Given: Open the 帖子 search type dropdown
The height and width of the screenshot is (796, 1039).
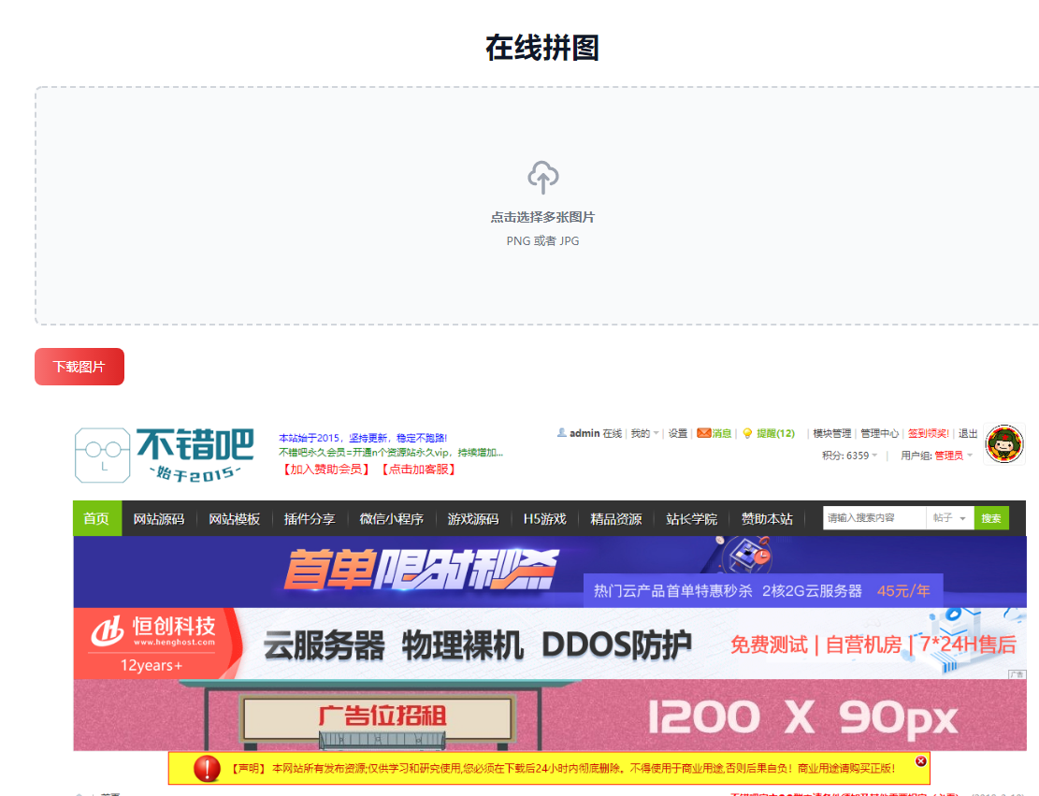Looking at the screenshot, I should pyautogui.click(x=949, y=518).
